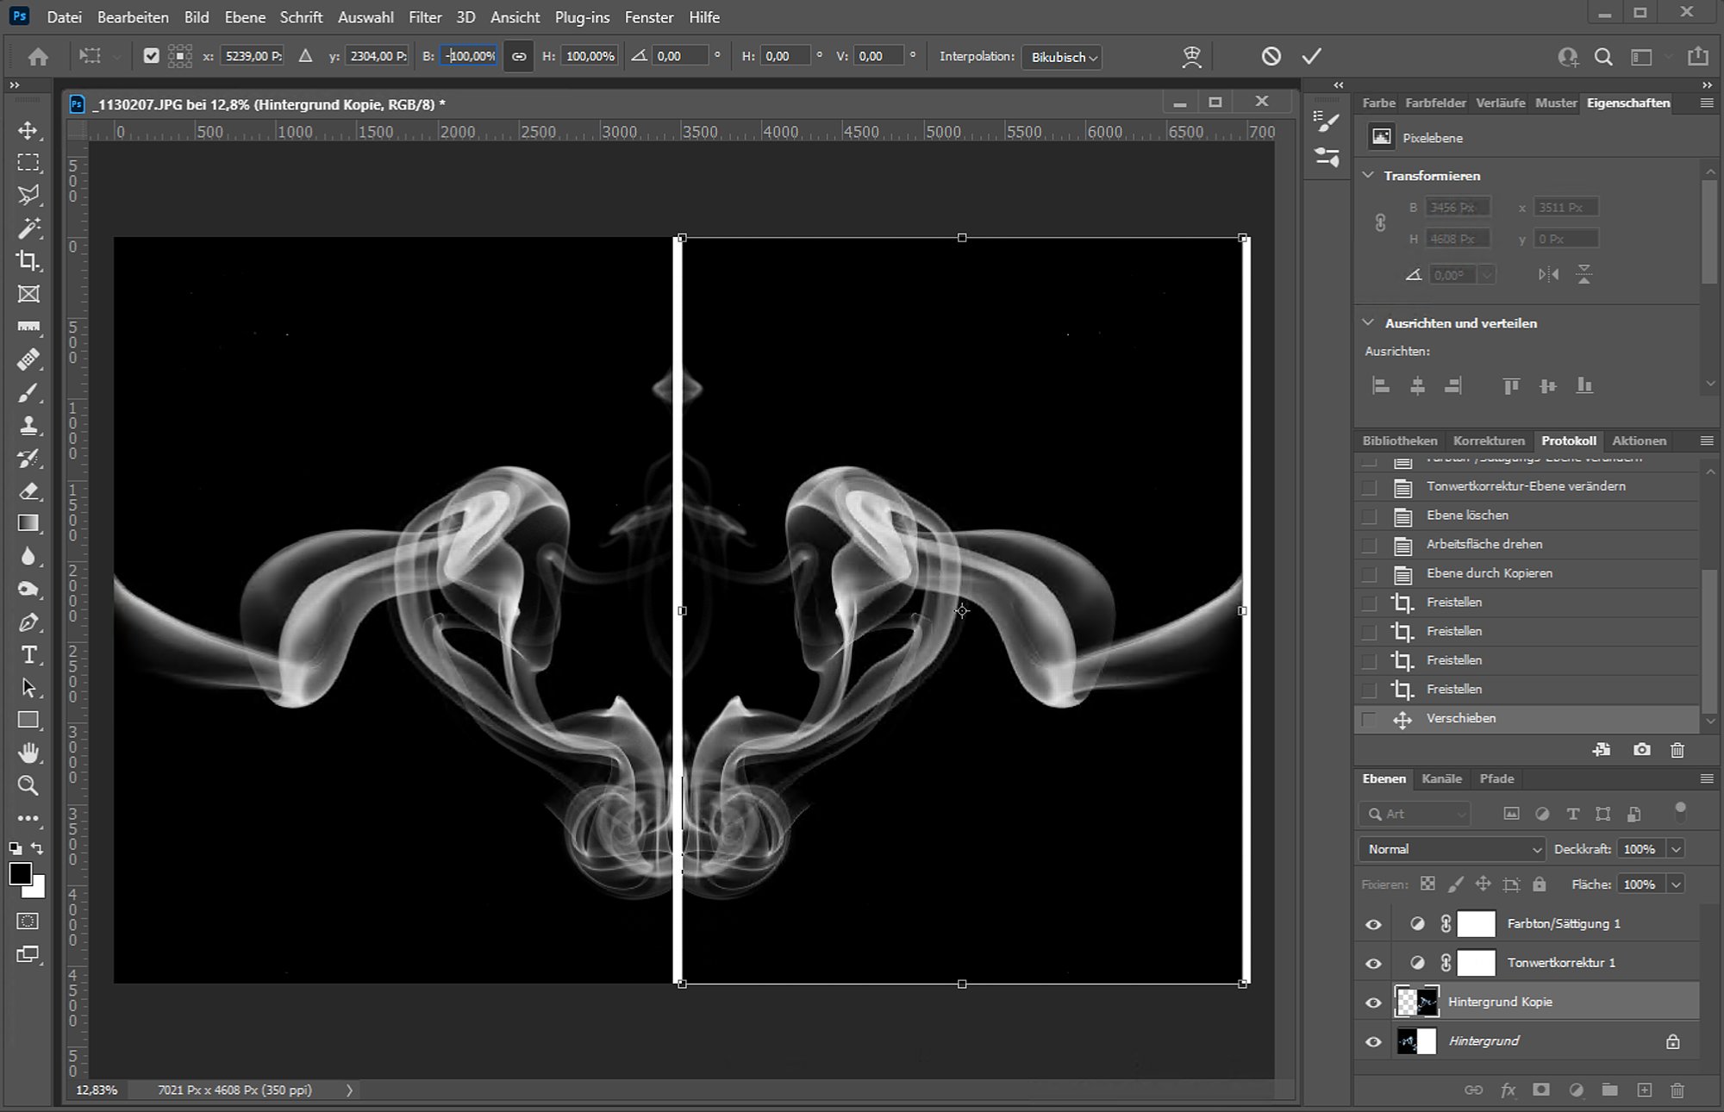Open layer blend mode dropdown Normal
1724x1112 pixels.
click(x=1452, y=849)
